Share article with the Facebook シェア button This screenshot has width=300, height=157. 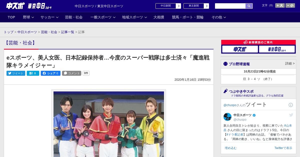tap(50, 73)
